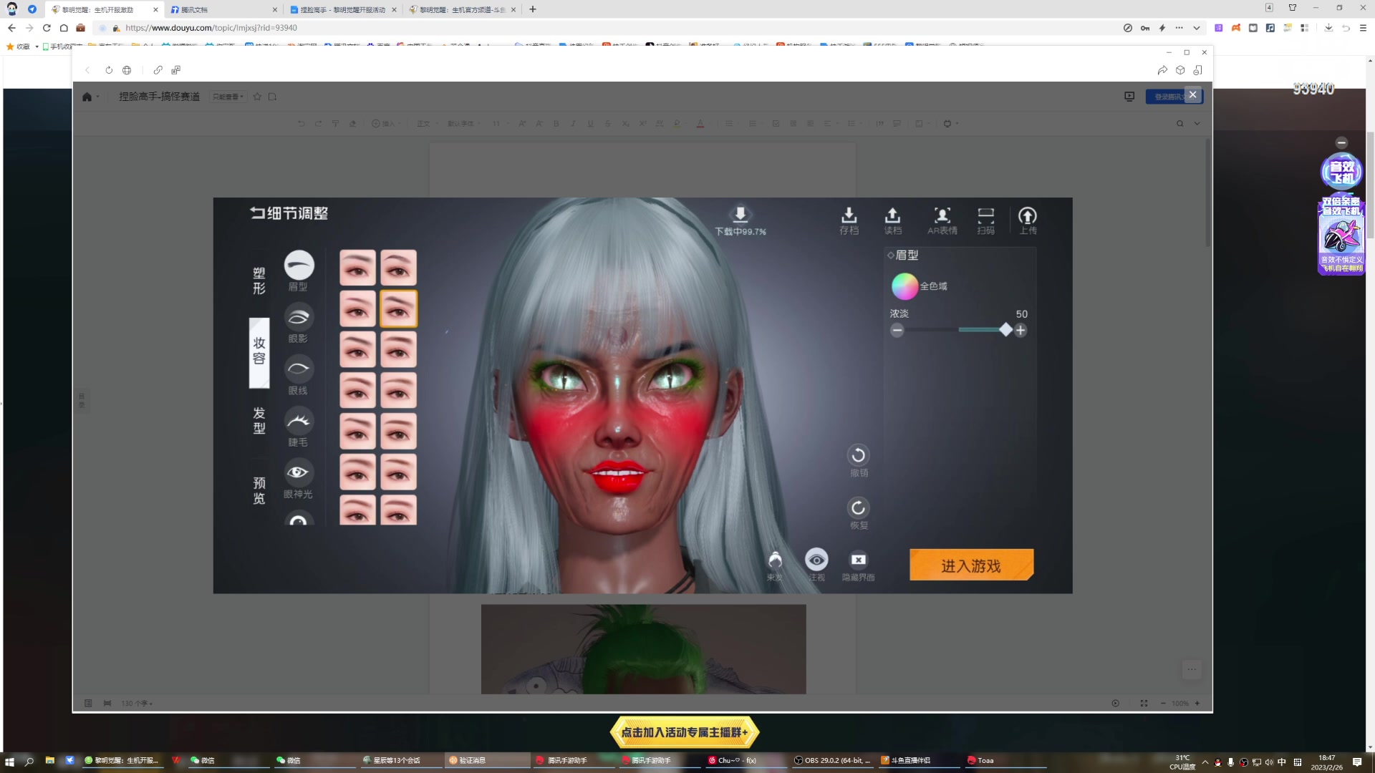1375x773 pixels.
Task: Decrease 浓淡 with the minus button
Action: tap(897, 330)
